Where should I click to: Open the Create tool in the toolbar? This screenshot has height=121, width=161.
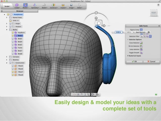click(x=17, y=6)
